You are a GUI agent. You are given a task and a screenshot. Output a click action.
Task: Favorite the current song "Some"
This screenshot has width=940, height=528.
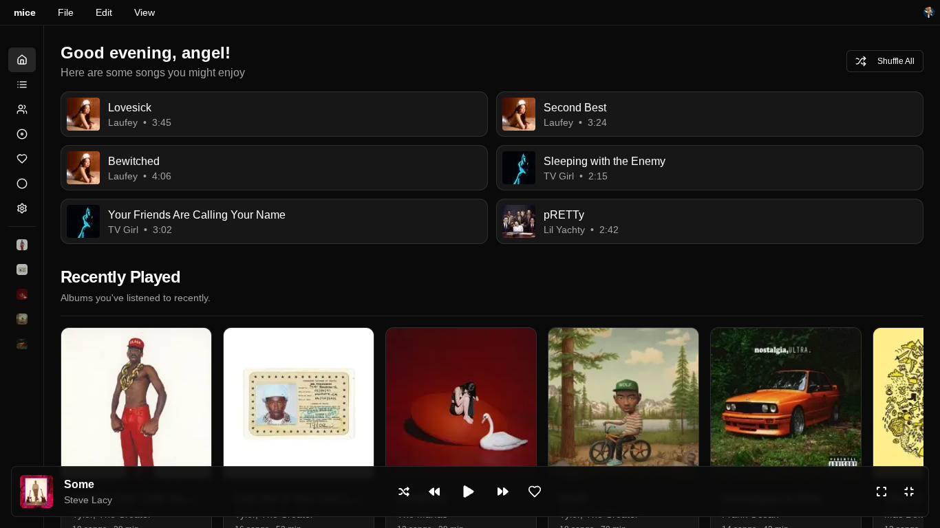click(x=535, y=491)
